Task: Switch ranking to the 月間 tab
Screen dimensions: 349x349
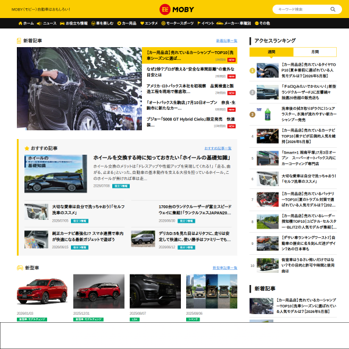Action: tap(315, 52)
